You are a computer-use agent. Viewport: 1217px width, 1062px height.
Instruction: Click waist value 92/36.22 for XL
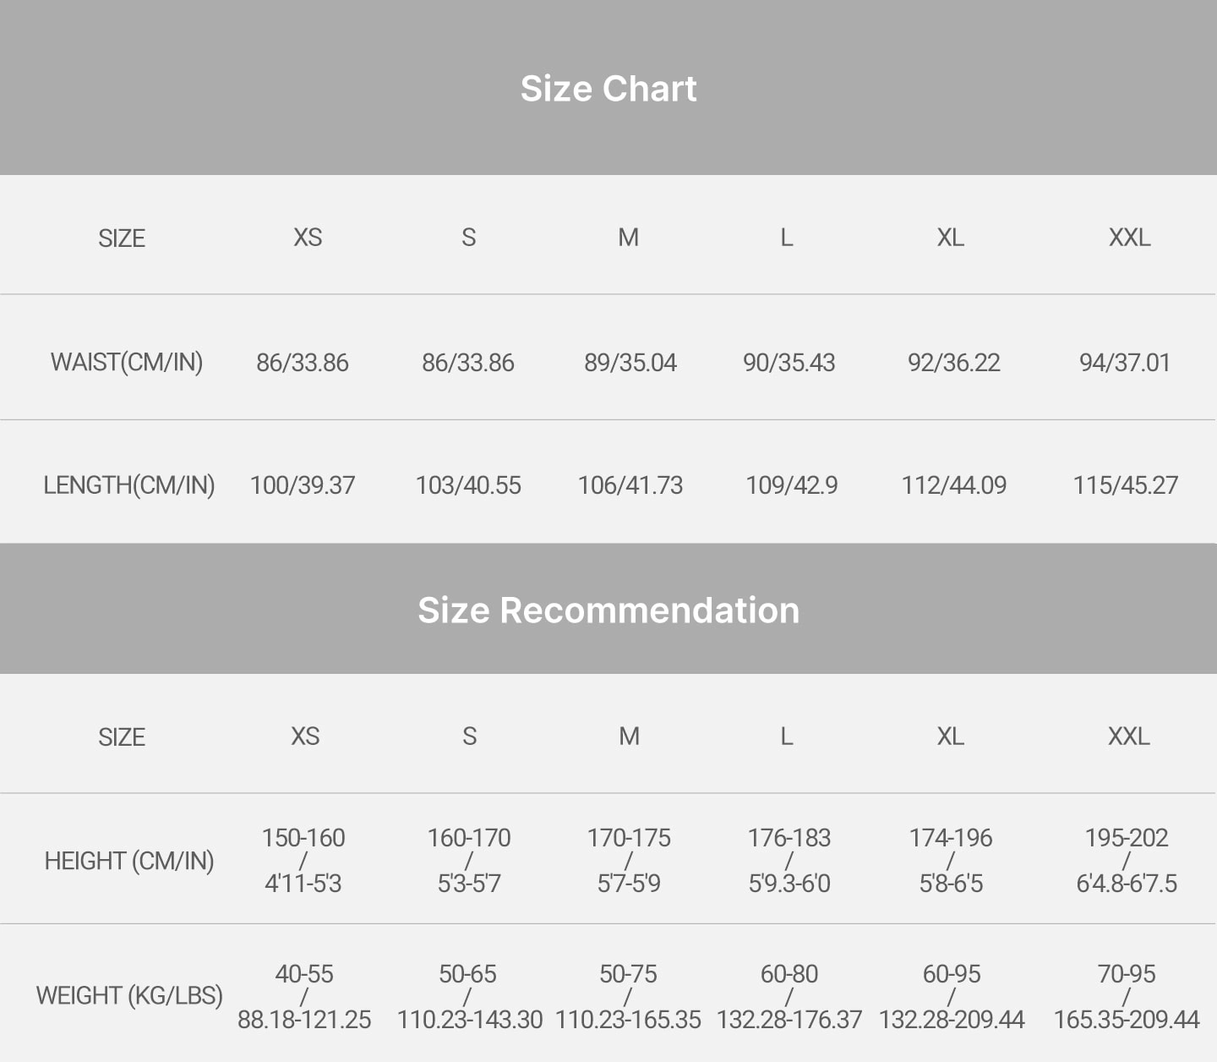coord(954,363)
